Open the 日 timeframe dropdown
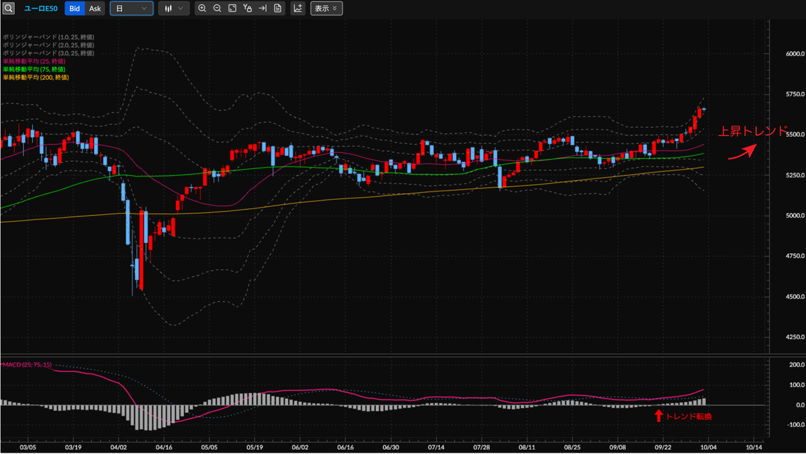This screenshot has width=806, height=454. [131, 9]
